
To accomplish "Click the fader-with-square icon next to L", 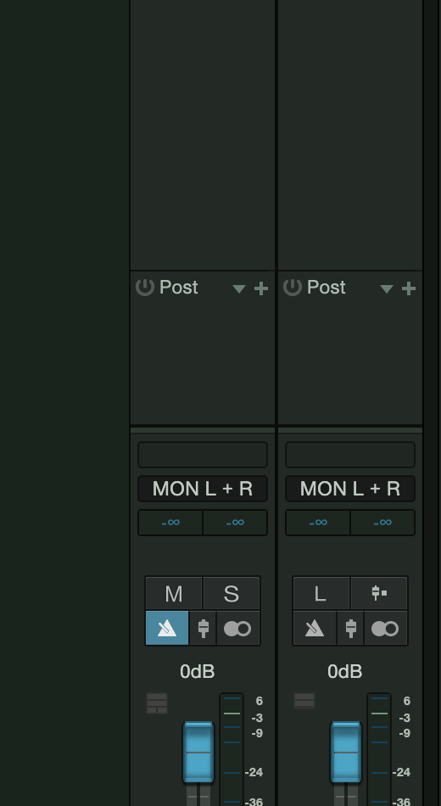I will (x=379, y=593).
